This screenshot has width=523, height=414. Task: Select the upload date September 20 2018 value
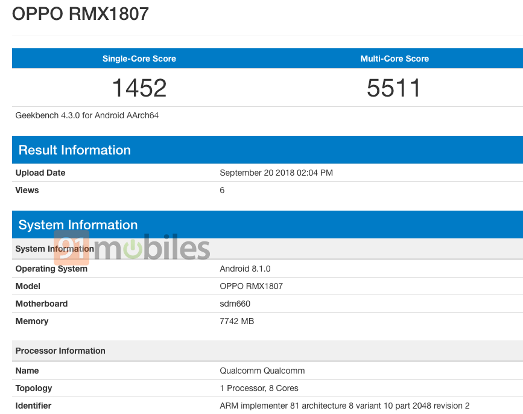click(x=276, y=173)
